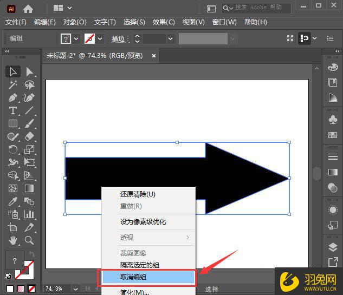The height and width of the screenshot is (295, 343).
Task: Pick the Slice tool
Action: point(29,227)
